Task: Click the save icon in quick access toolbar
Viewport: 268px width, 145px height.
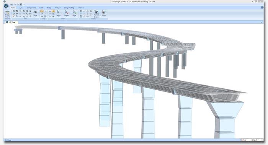Action: [11, 5]
